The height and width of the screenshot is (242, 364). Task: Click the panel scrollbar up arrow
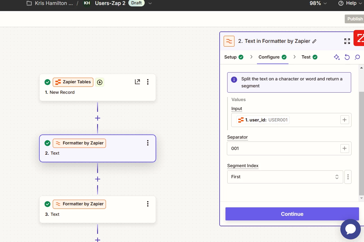point(362,68)
